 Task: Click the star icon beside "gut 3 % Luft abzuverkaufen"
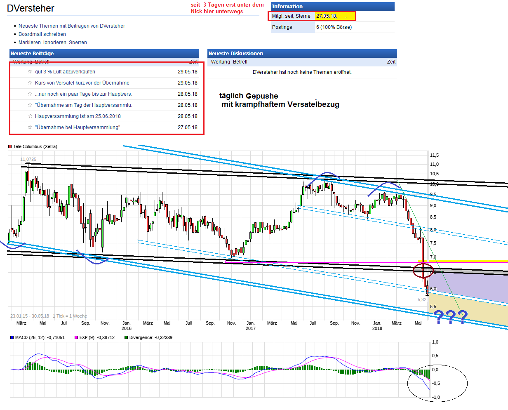[x=30, y=72]
